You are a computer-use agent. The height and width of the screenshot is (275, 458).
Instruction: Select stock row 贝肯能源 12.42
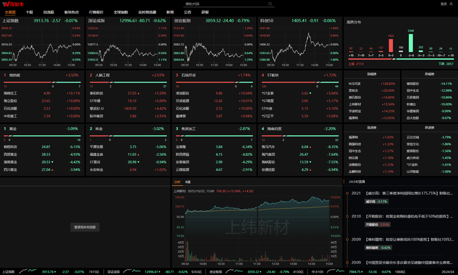tap(214, 101)
